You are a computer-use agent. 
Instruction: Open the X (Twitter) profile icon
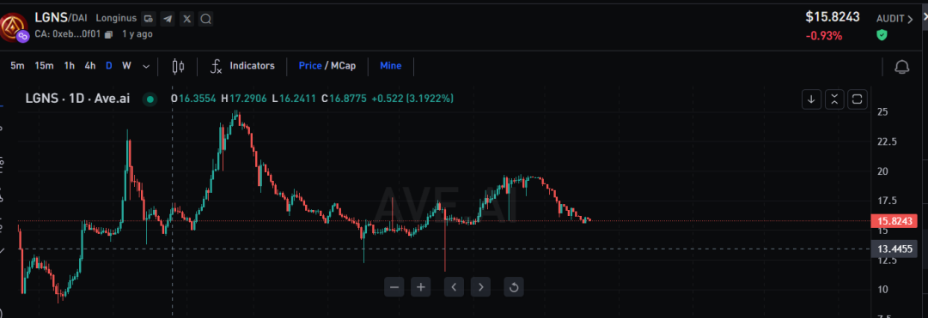[187, 19]
